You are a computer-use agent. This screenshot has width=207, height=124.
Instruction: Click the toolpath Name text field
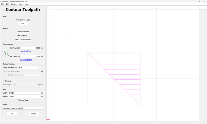click(x=23, y=108)
